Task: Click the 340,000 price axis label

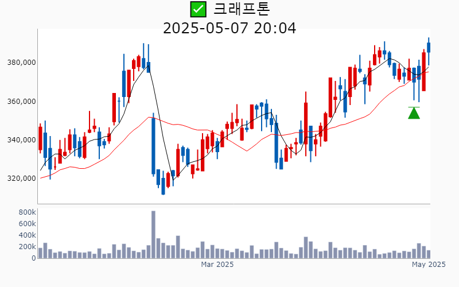Action: (x=21, y=140)
